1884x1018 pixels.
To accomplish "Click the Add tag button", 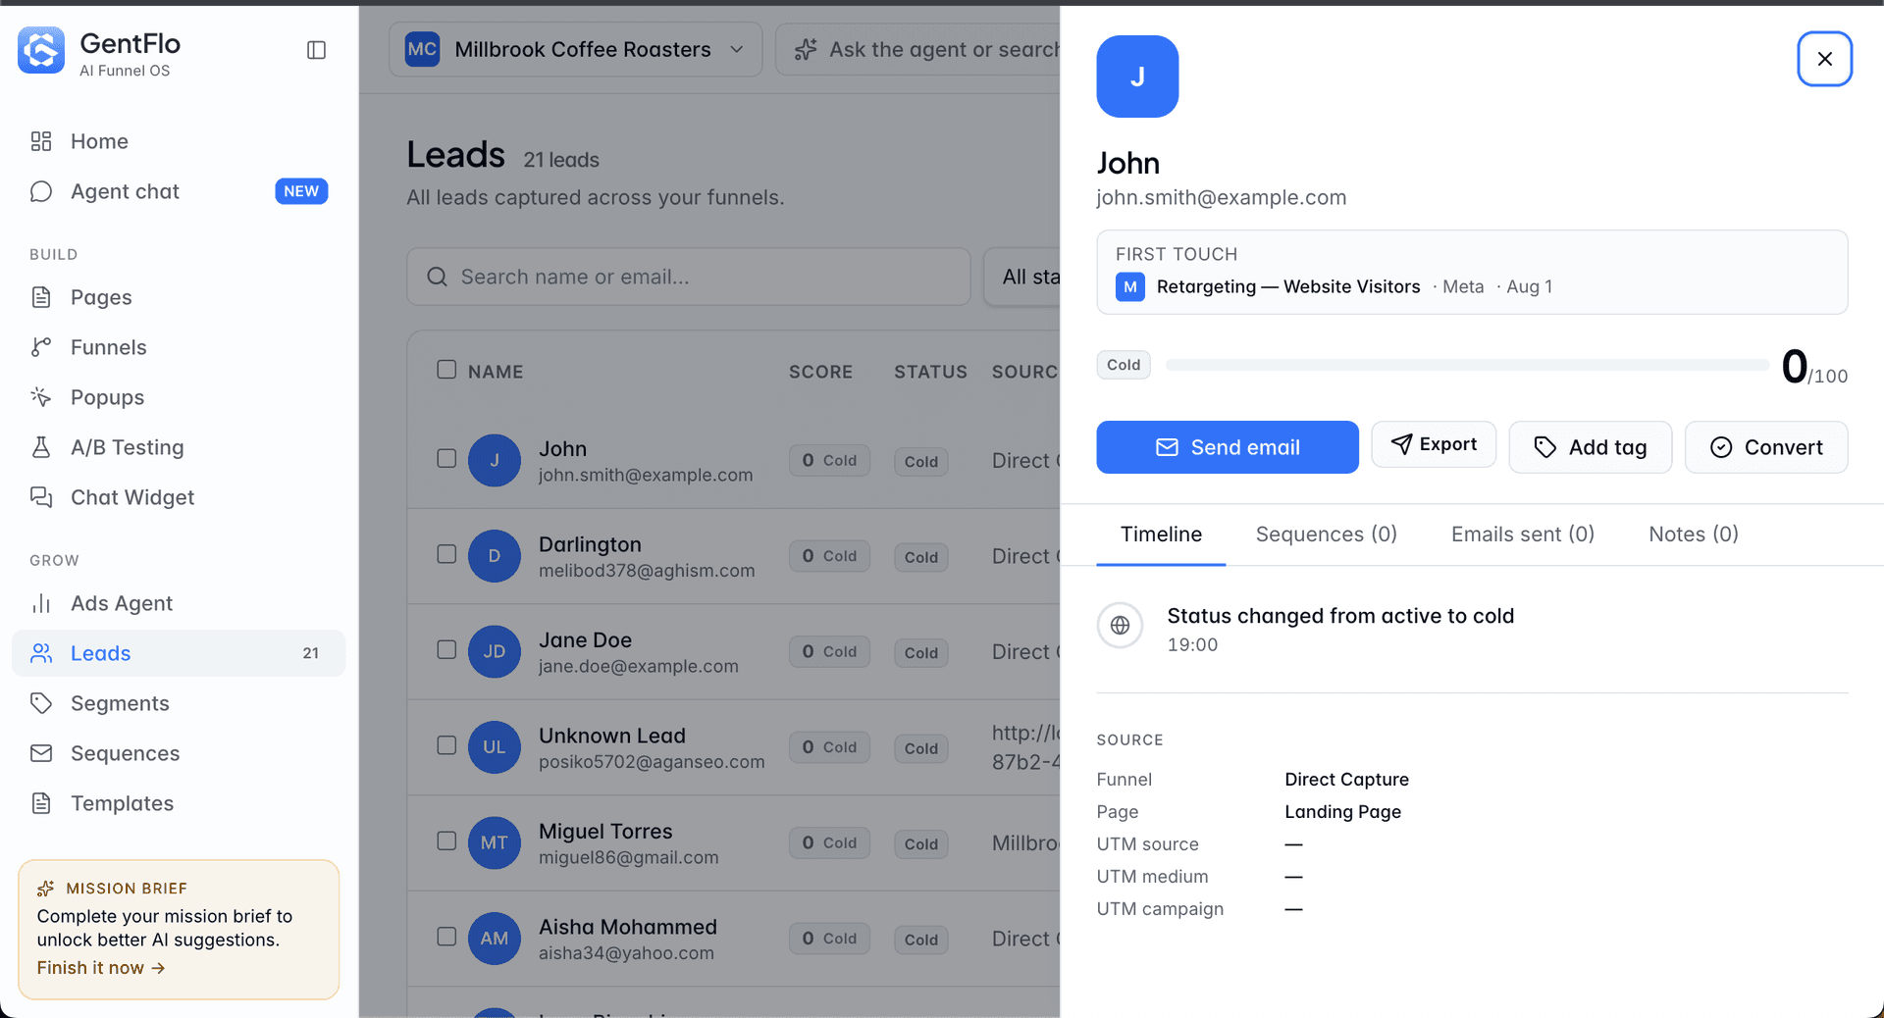I will 1591,447.
